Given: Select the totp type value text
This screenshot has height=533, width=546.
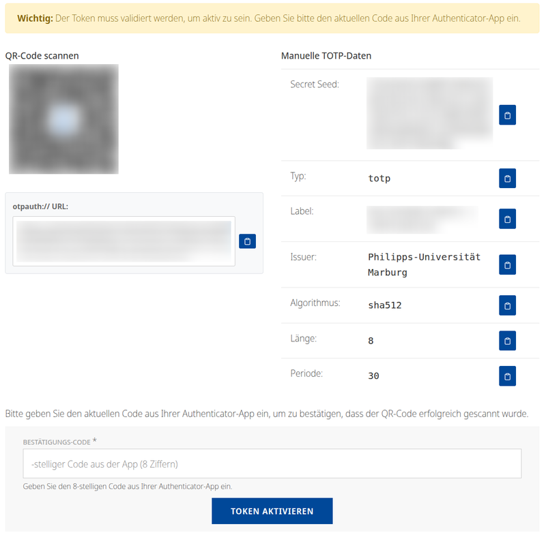Looking at the screenshot, I should (379, 178).
